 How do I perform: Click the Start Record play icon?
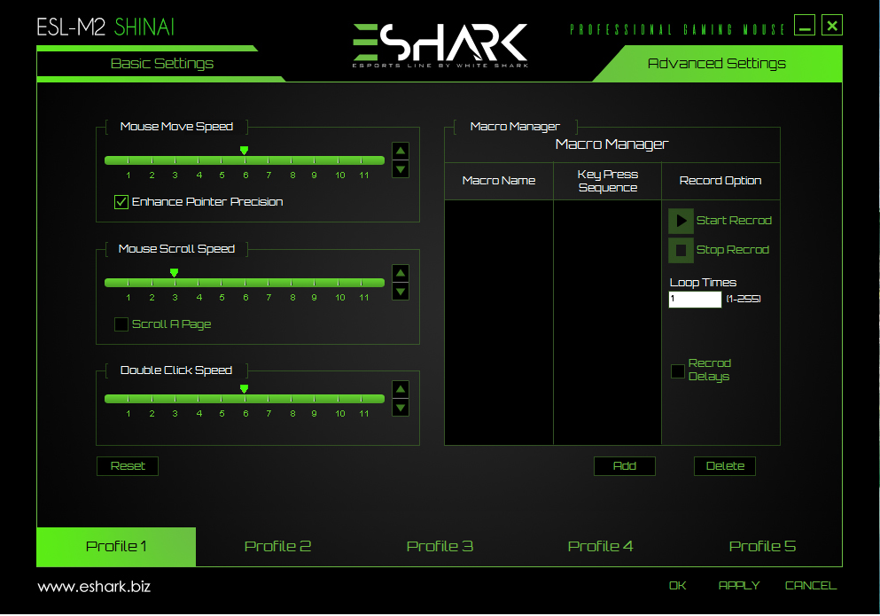pos(681,221)
